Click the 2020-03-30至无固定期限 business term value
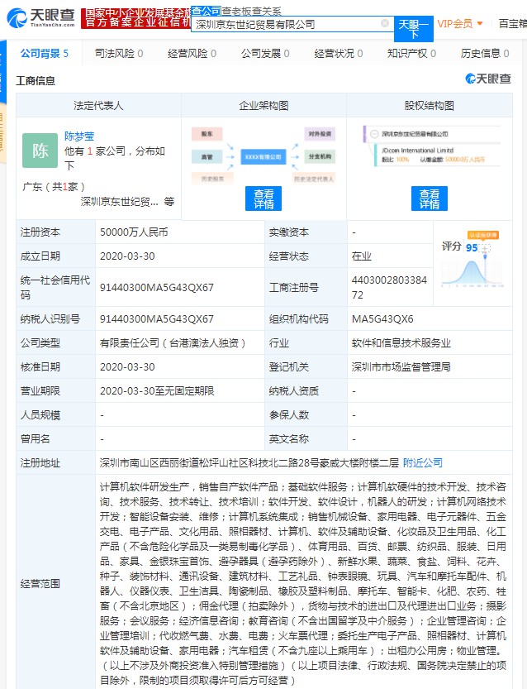 click(x=157, y=390)
